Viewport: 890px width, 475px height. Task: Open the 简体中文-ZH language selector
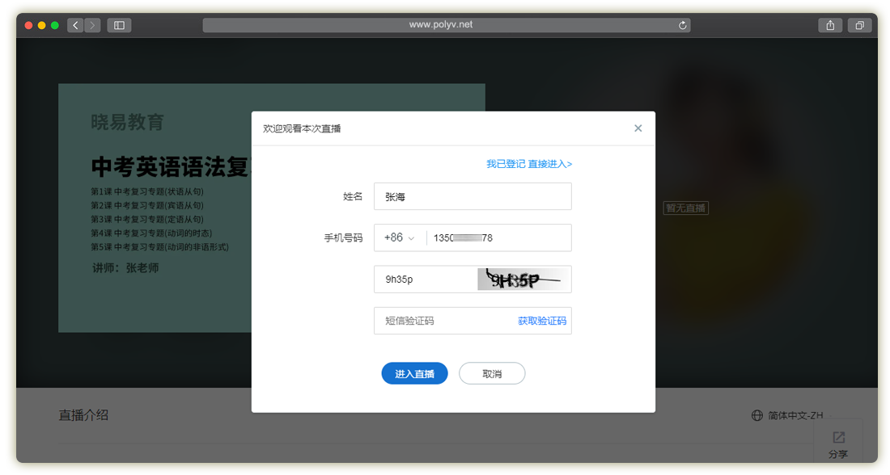click(787, 415)
